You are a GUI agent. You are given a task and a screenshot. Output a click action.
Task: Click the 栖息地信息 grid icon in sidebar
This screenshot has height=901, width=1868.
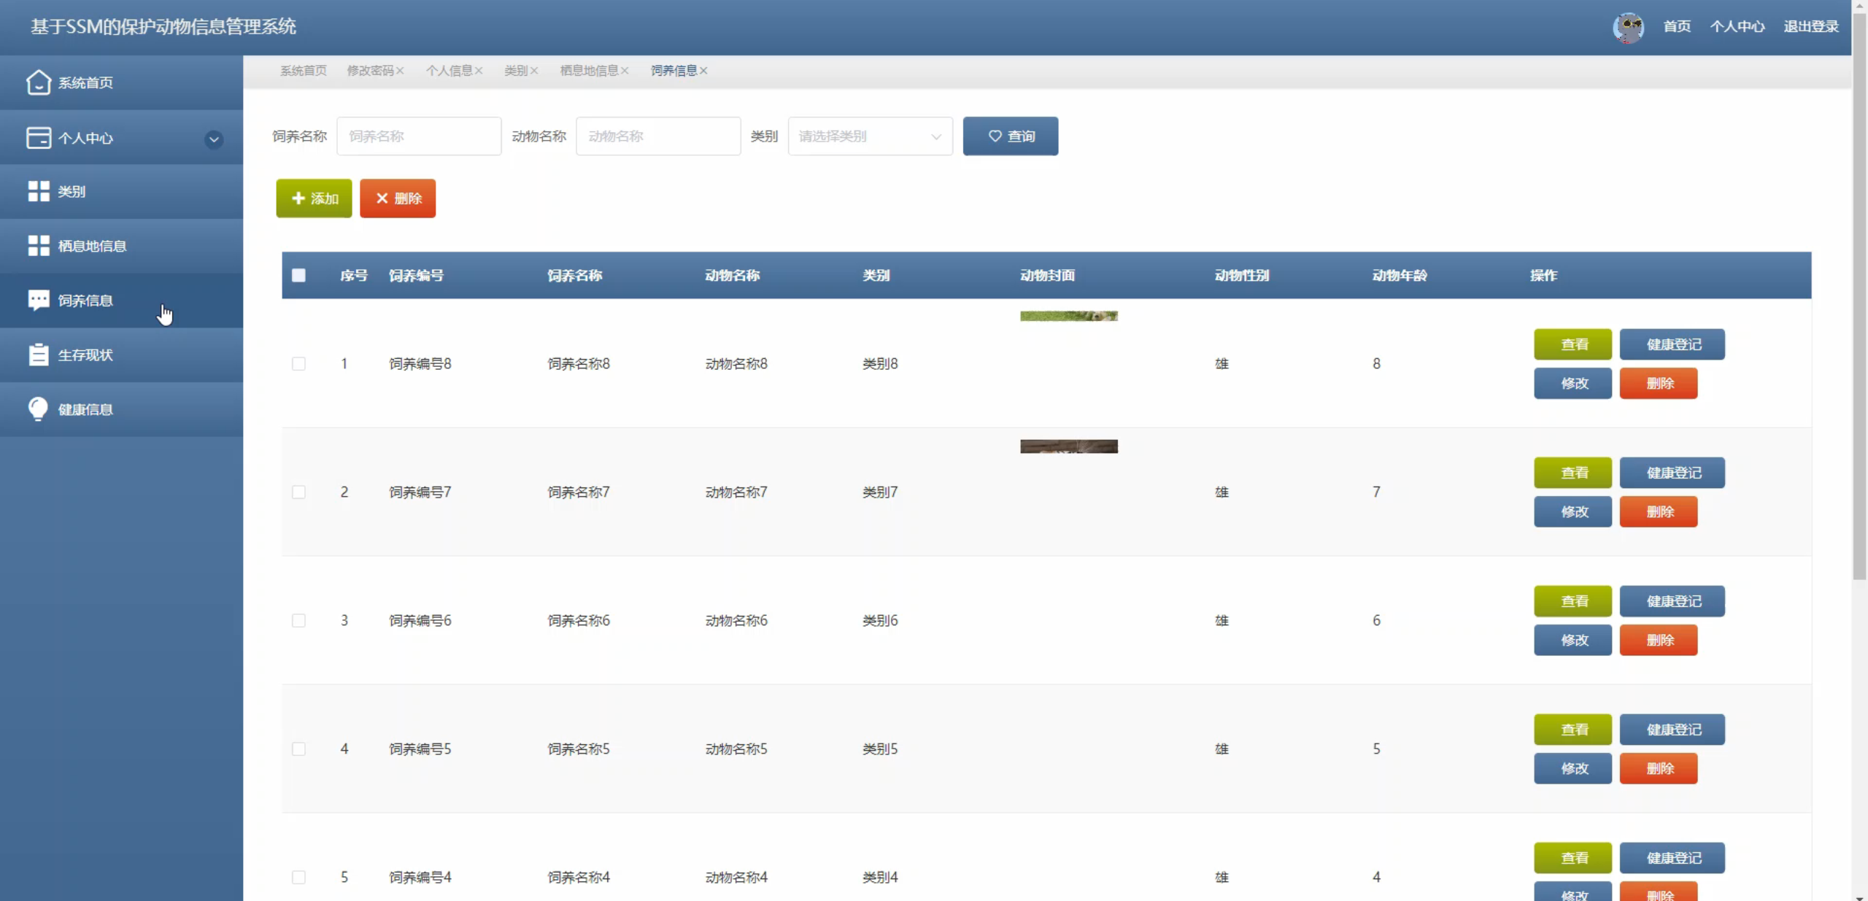tap(39, 246)
